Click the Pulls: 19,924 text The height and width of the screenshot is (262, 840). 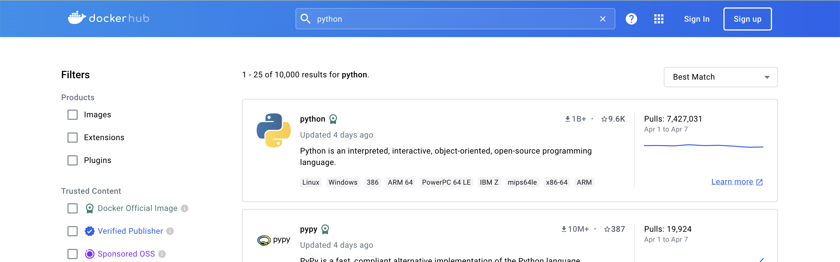[667, 229]
